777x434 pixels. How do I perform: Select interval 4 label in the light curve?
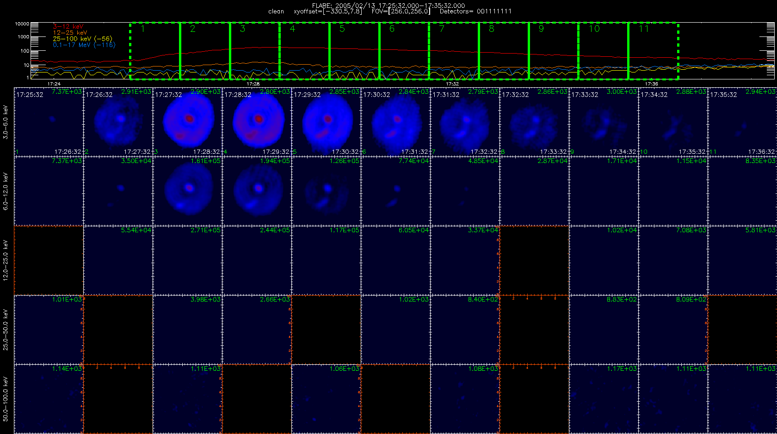292,29
